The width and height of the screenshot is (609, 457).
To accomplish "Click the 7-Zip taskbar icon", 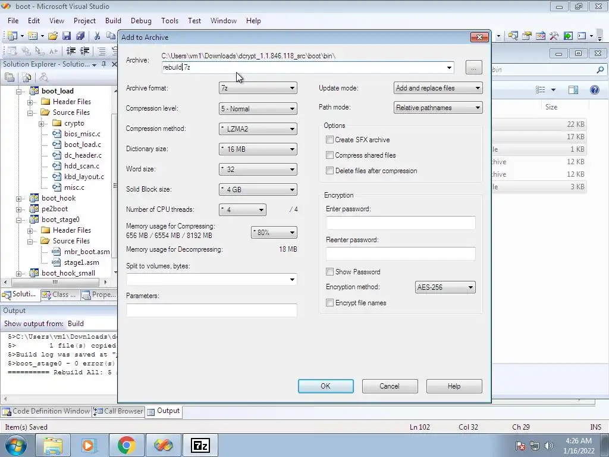I will [200, 445].
